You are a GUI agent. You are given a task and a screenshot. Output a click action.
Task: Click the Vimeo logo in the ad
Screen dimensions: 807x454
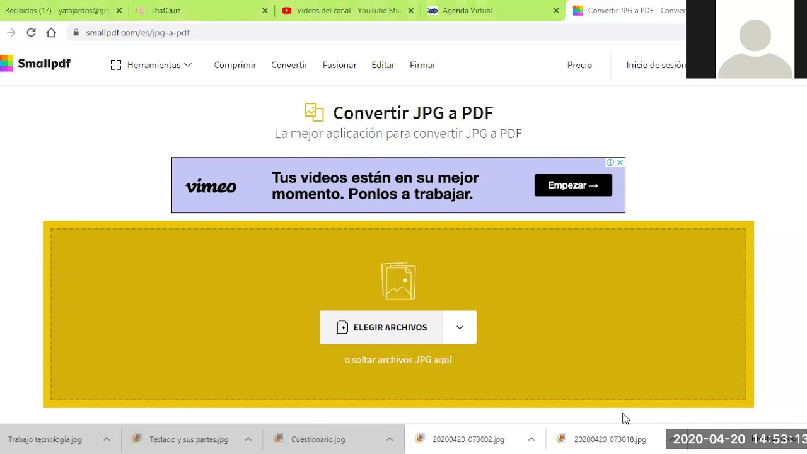[x=211, y=187]
